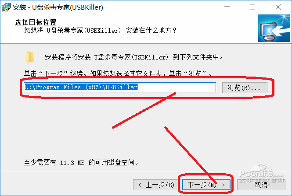Click blank space inside the install path field
The height and width of the screenshot is (196, 292).
coord(177,87)
